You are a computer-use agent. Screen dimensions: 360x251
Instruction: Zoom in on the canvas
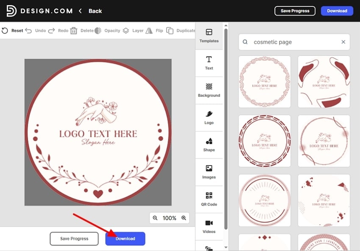tap(184, 218)
